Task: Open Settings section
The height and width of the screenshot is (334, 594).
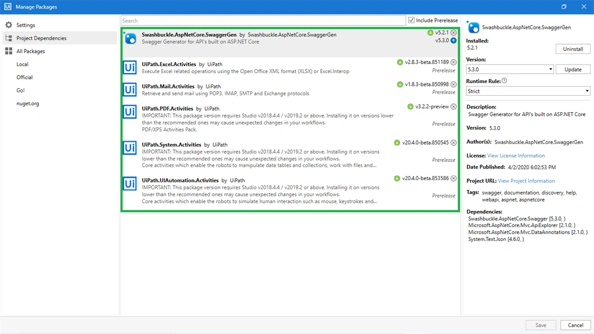Action: (x=26, y=25)
